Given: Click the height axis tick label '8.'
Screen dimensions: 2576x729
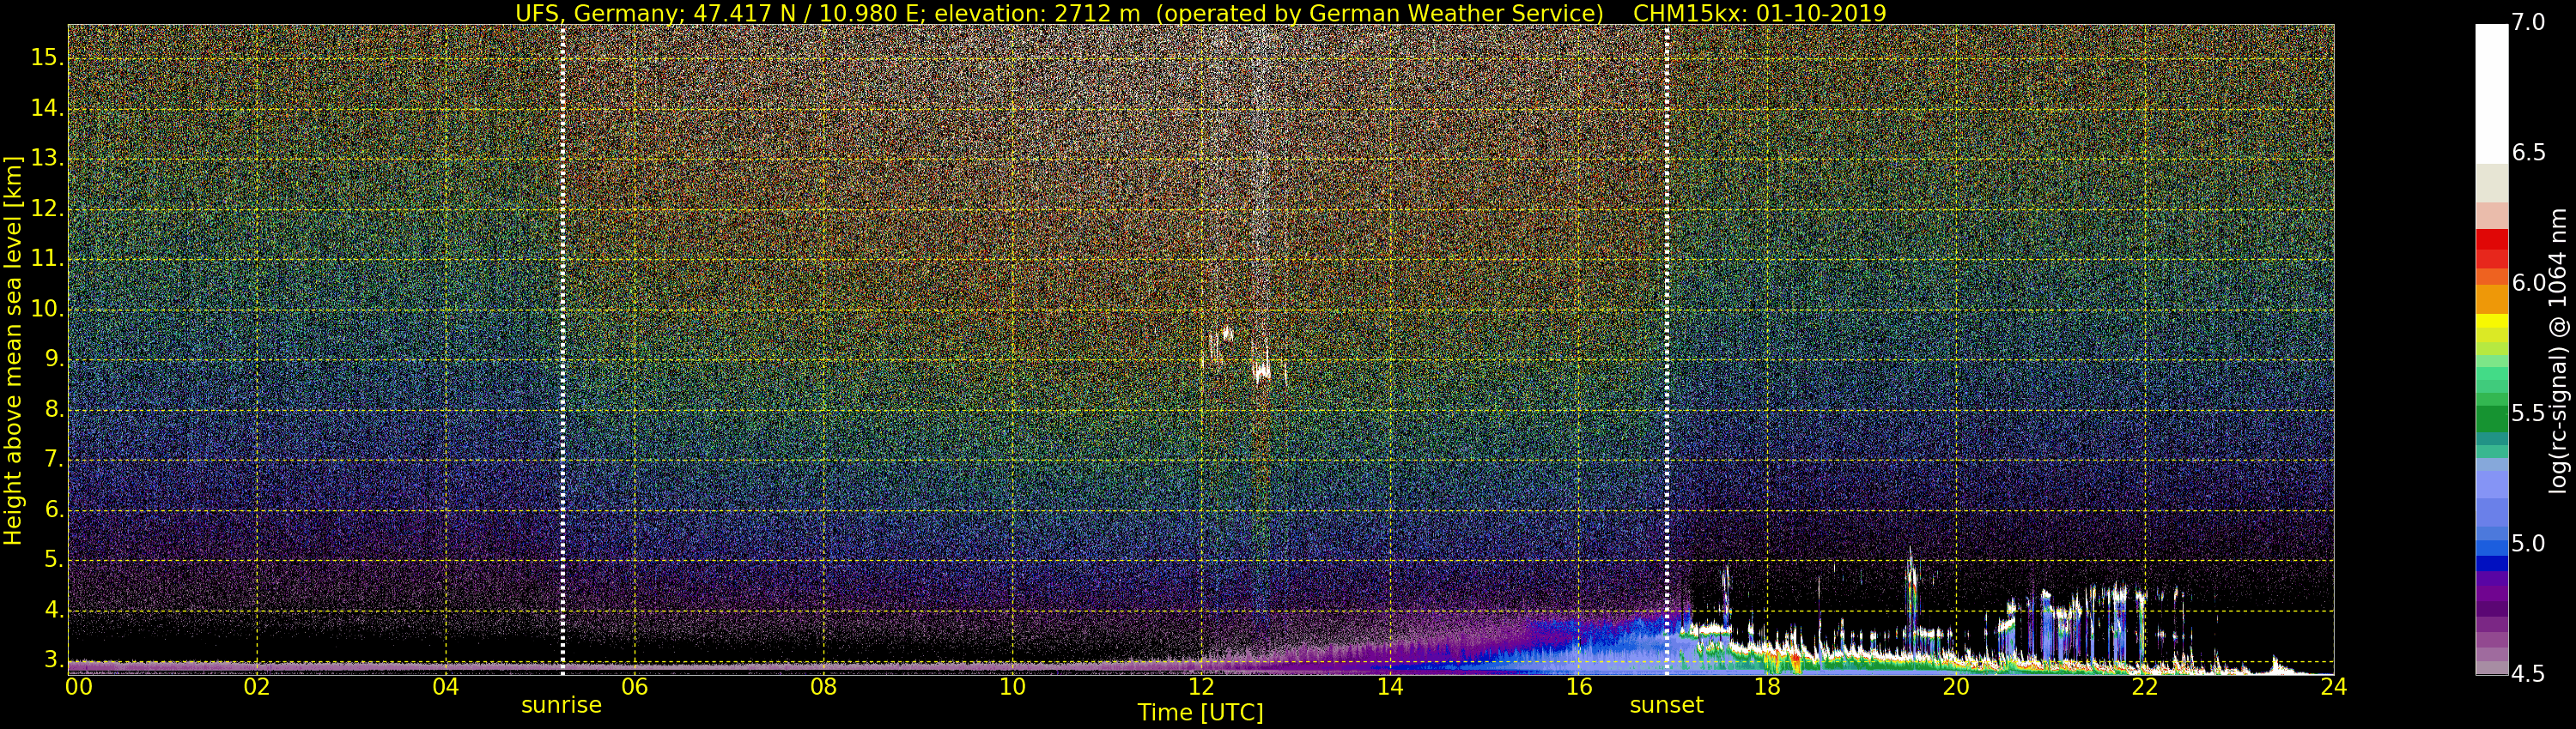Looking at the screenshot, I should pyautogui.click(x=54, y=409).
